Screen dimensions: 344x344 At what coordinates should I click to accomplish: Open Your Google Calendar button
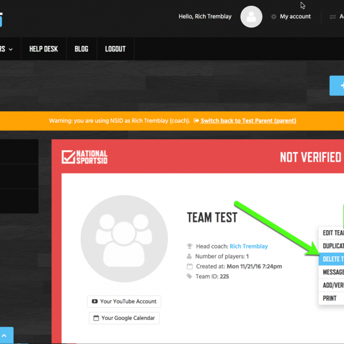tap(124, 318)
